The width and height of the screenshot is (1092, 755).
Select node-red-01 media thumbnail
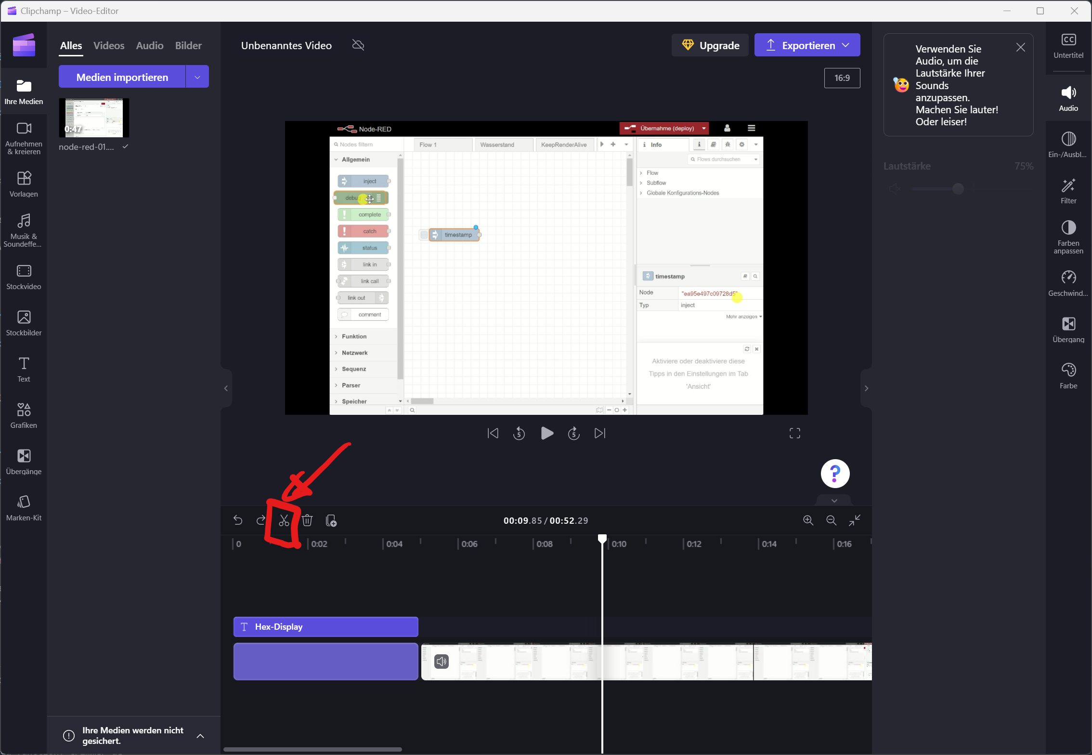(x=94, y=118)
